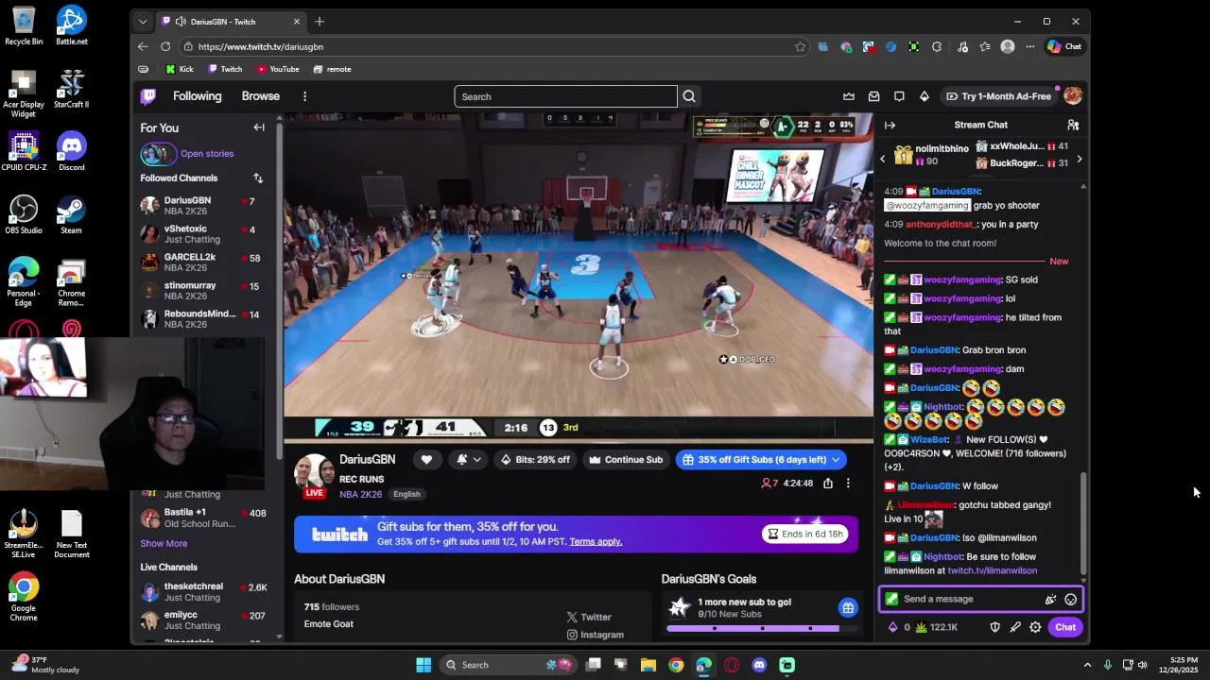The image size is (1210, 680).
Task: Open the Browse tab
Action: [260, 96]
